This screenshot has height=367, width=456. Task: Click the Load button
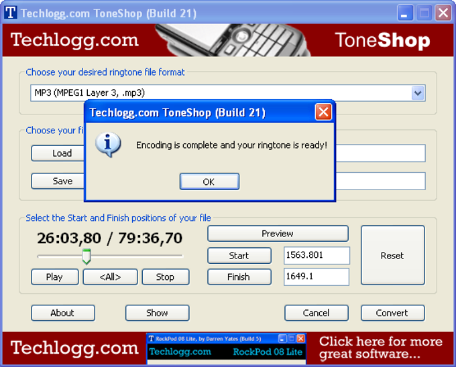pyautogui.click(x=58, y=153)
